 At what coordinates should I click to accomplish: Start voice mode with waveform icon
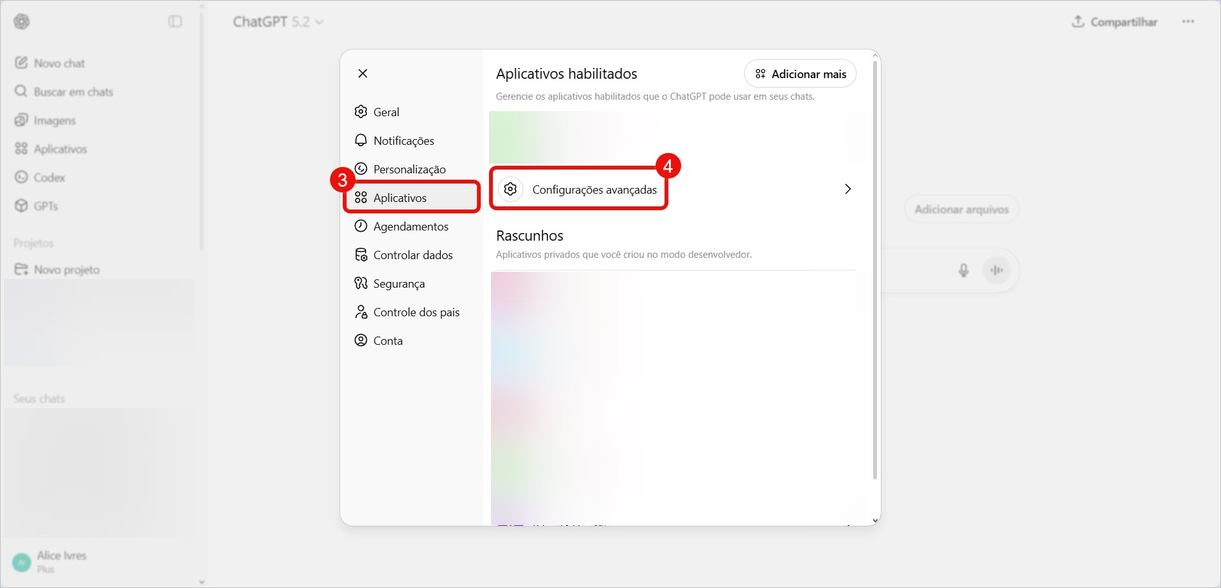click(997, 271)
